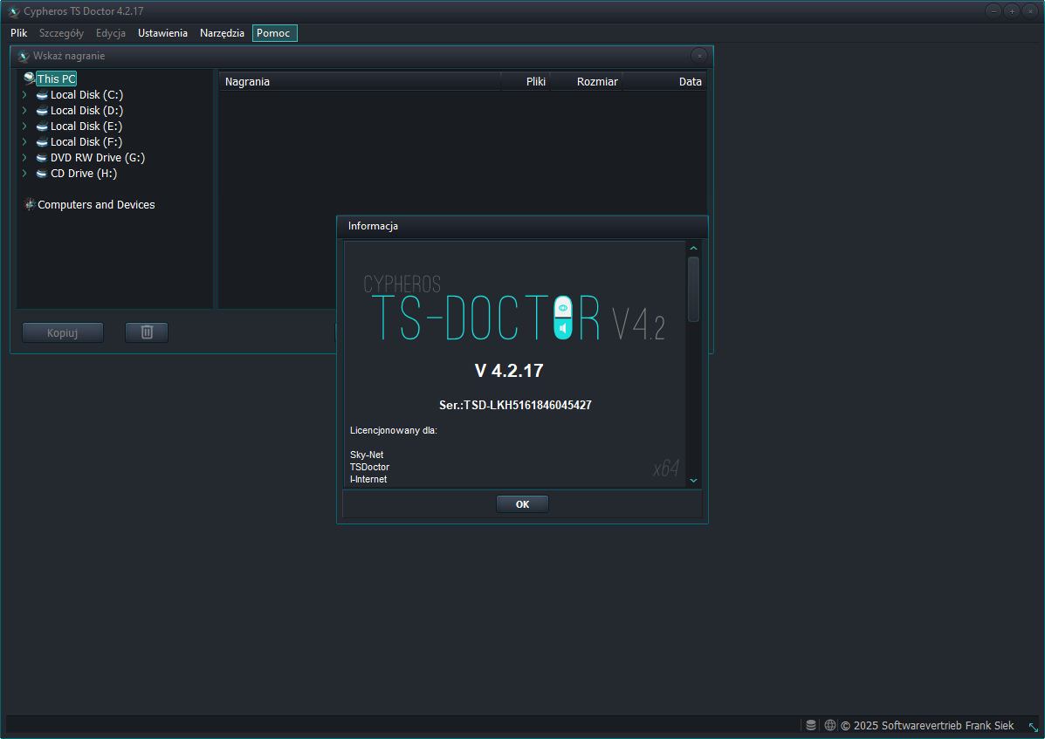Select Computers and Devices entry
The height and width of the screenshot is (739, 1045).
click(96, 205)
